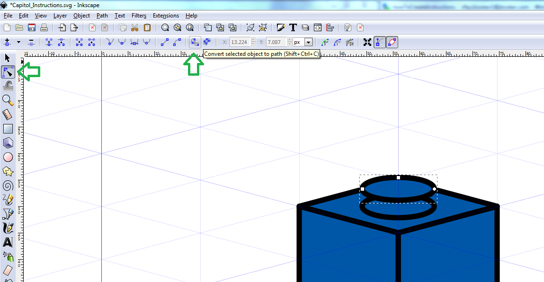Select the Node editing tool
This screenshot has width=544, height=282.
coord(8,72)
